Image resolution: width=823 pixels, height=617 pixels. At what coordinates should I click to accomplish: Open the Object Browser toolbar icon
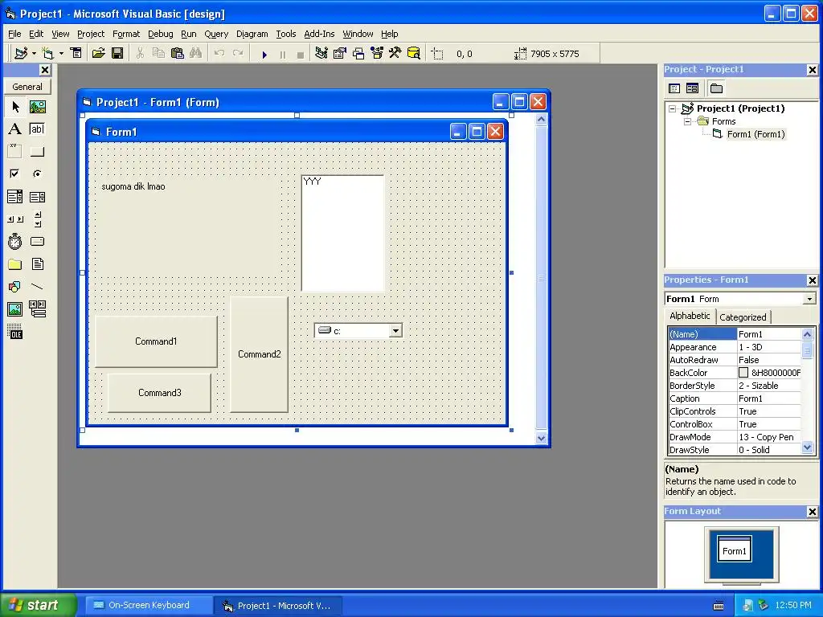(377, 53)
